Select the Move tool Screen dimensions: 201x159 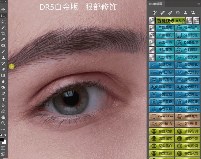tap(3, 10)
